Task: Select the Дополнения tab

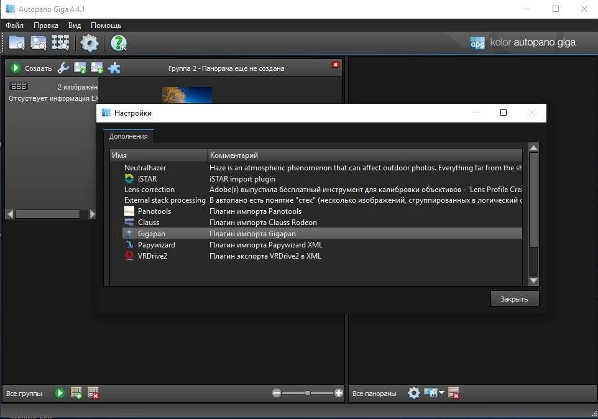Action: click(129, 136)
